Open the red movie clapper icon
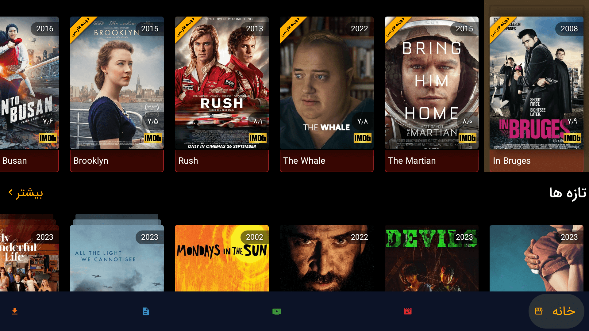This screenshot has height=331, width=589. pyautogui.click(x=408, y=311)
